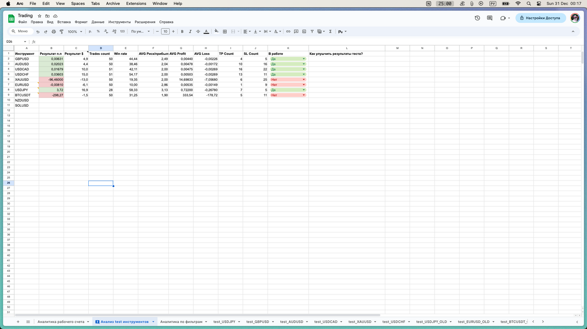
Task: Open text rotation dropdown
Action: 278,32
